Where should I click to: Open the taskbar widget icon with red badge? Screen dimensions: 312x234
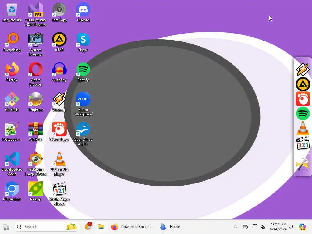[x=88, y=226]
